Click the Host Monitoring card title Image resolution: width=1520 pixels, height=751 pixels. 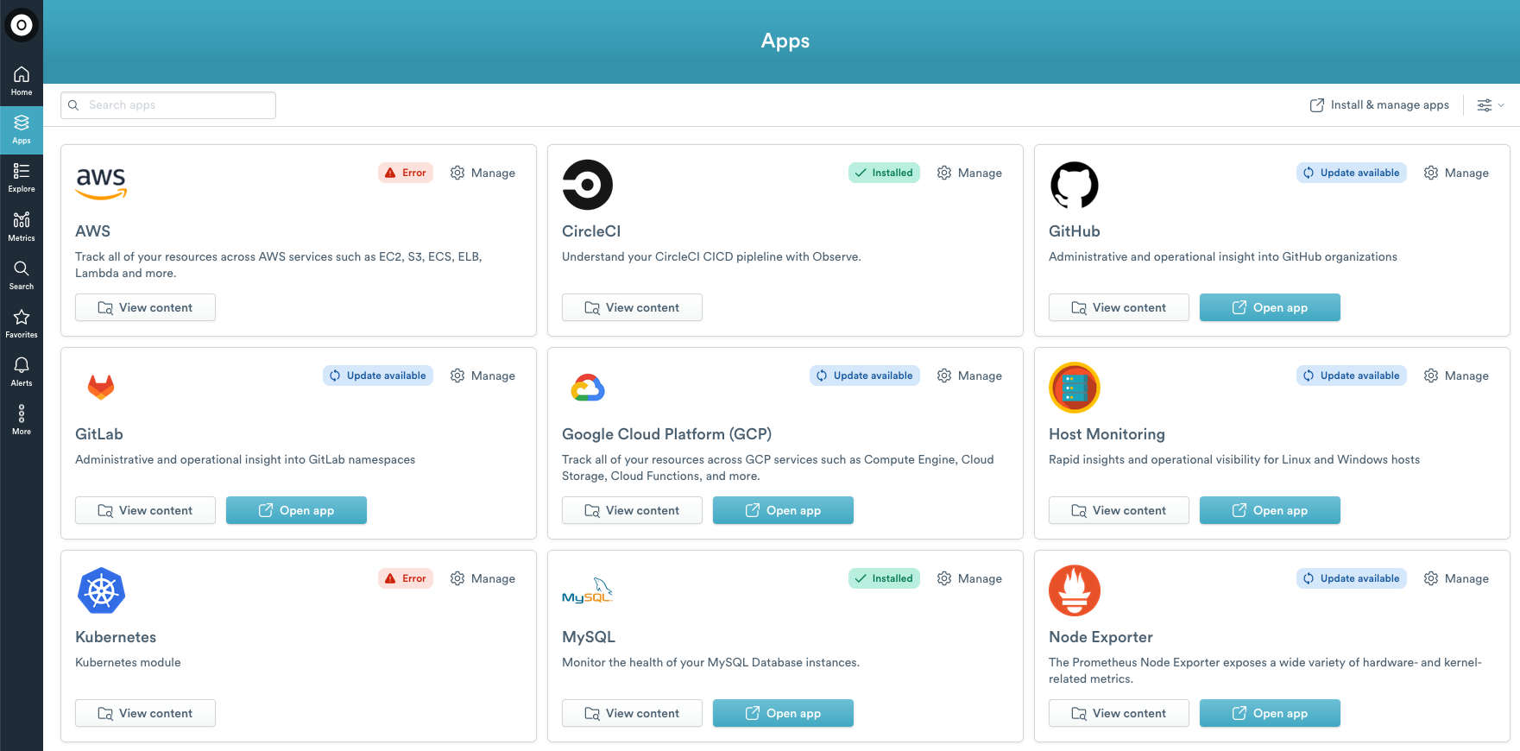coord(1107,434)
